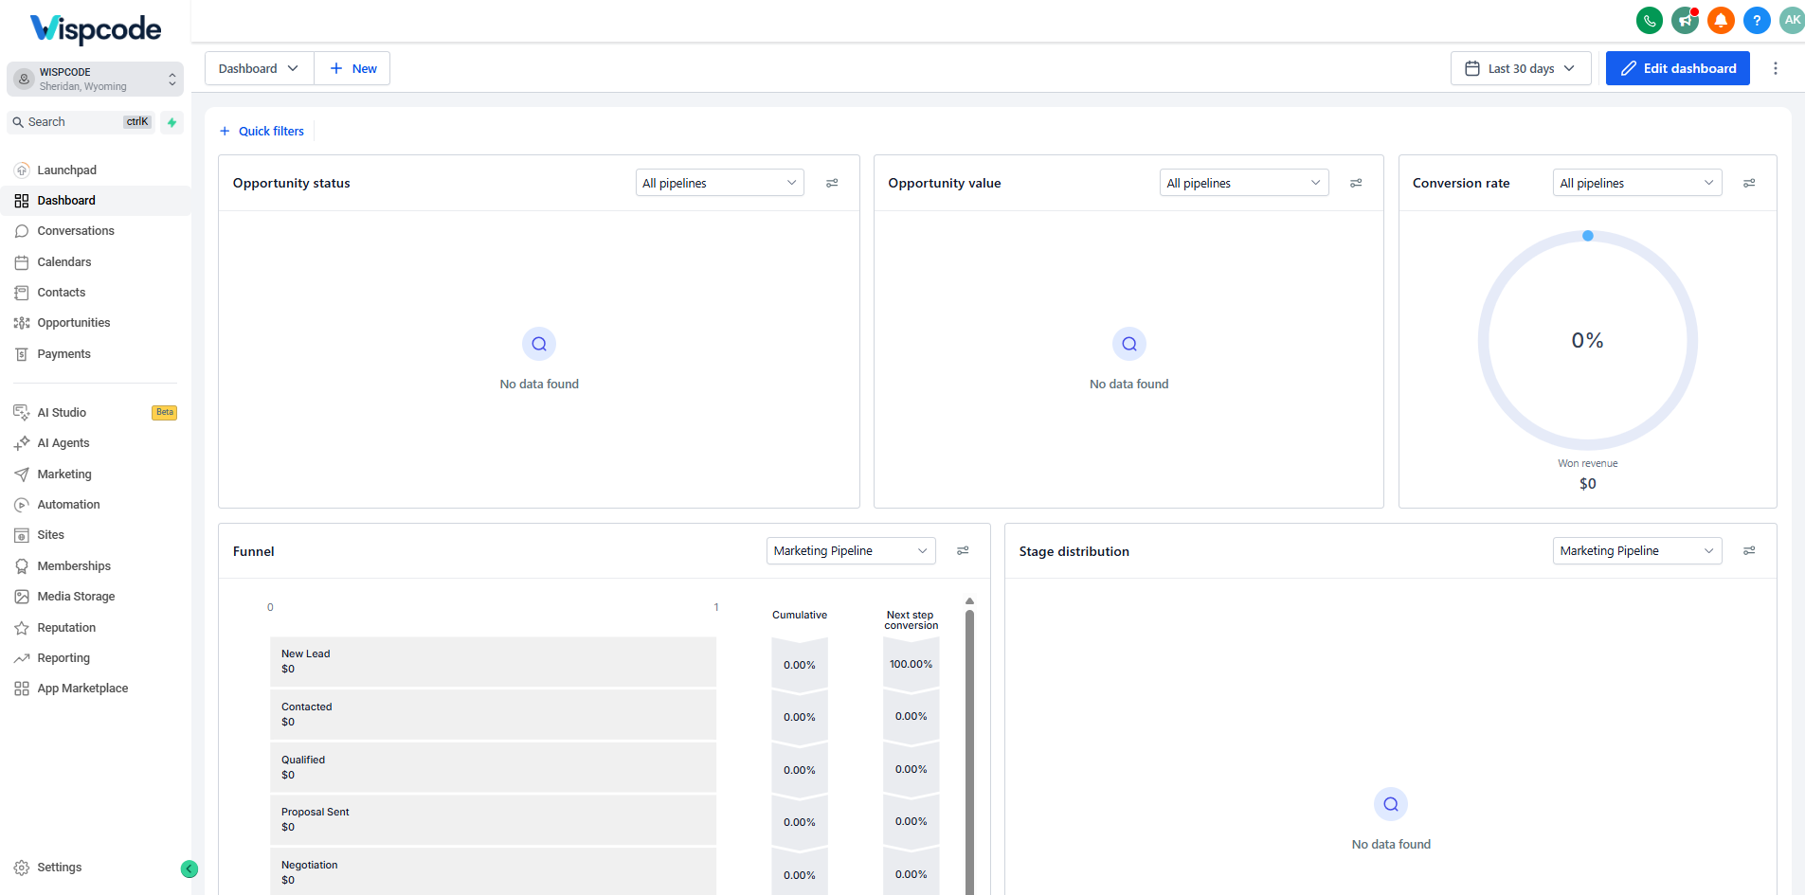Click the Opportunity value No data found icon
Image resolution: width=1805 pixels, height=895 pixels.
(1129, 344)
